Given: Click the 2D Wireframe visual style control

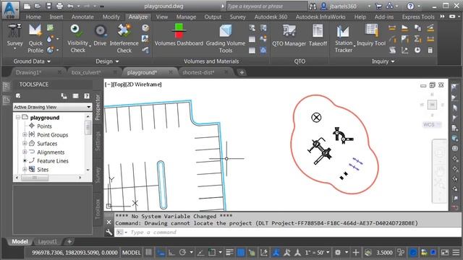Looking at the screenshot, I should click(144, 84).
